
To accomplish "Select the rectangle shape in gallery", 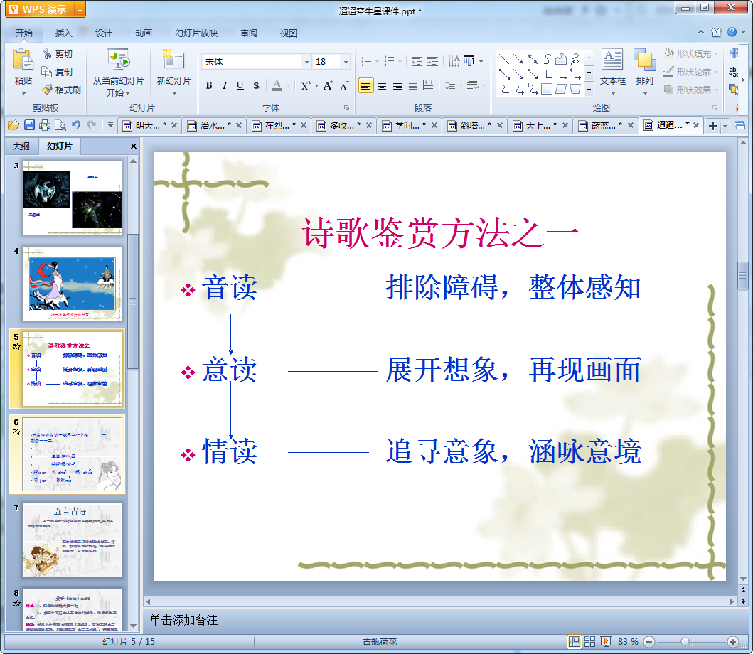I will (x=547, y=89).
